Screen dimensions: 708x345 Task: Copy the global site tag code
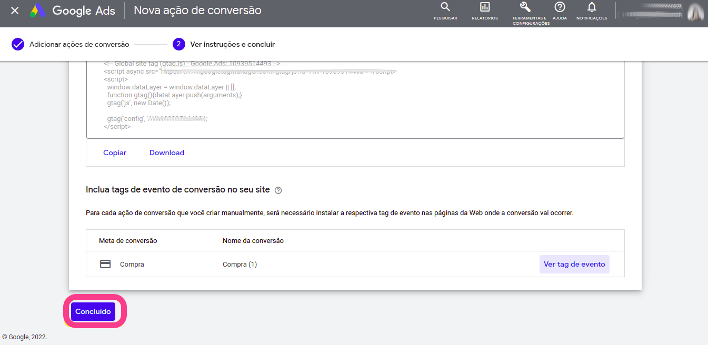115,153
